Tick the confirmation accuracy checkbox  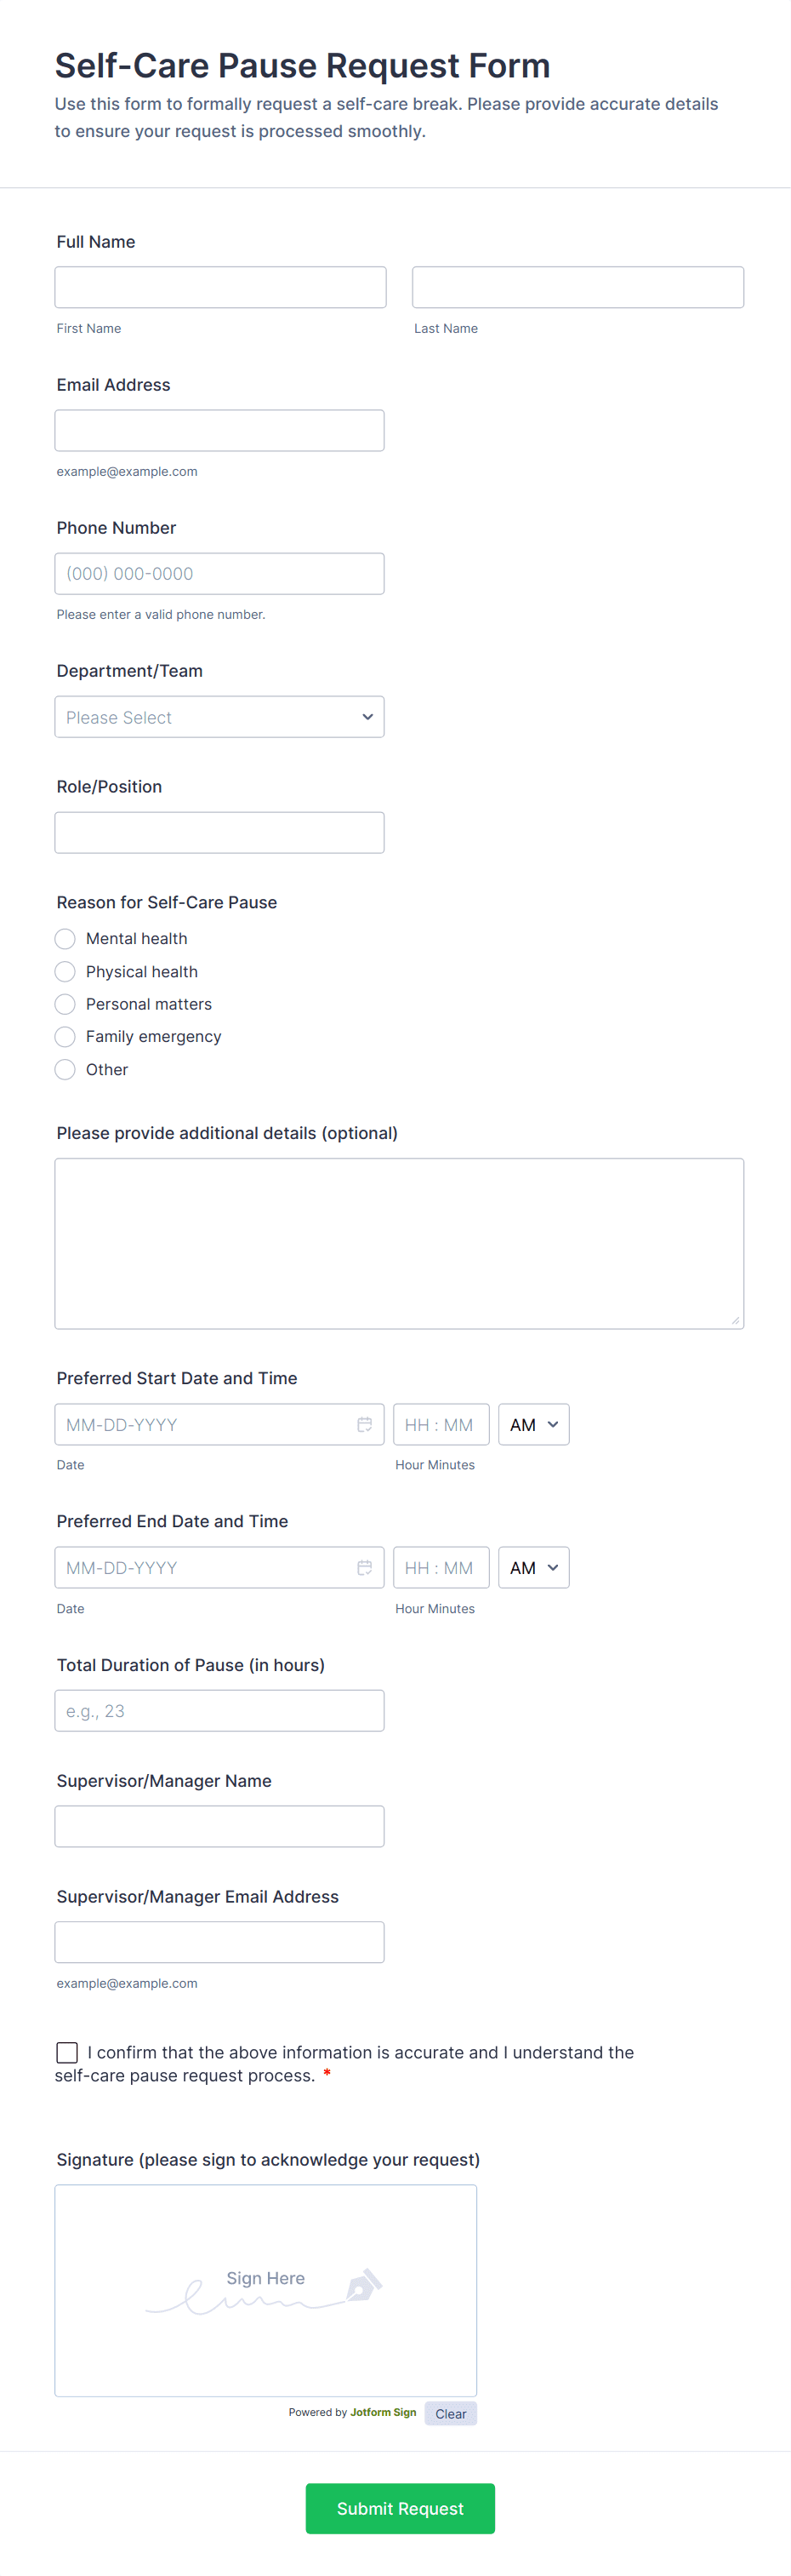(67, 2052)
